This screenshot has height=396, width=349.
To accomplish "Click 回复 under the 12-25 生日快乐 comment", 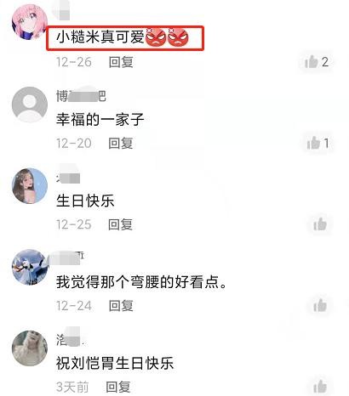I will coord(120,224).
